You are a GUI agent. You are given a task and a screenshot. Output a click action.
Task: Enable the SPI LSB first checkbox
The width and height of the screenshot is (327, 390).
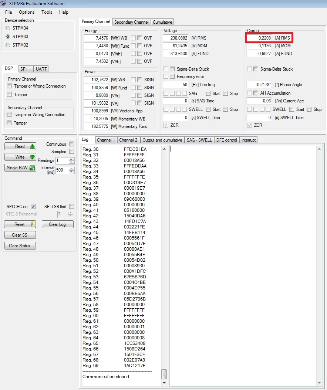point(72,206)
